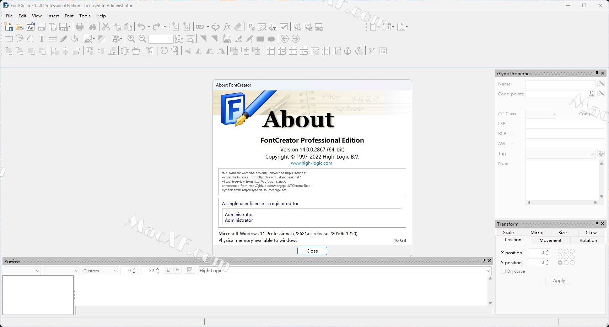Image resolution: width=609 pixels, height=327 pixels.
Task: Enable the On curve checkbox
Action: 503,271
